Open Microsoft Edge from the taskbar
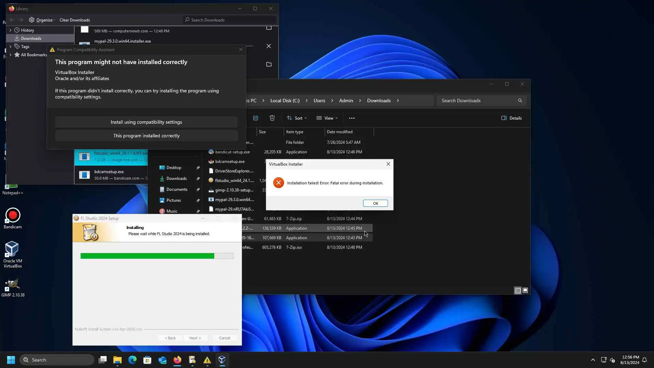Image resolution: width=654 pixels, height=368 pixels. pos(132,360)
